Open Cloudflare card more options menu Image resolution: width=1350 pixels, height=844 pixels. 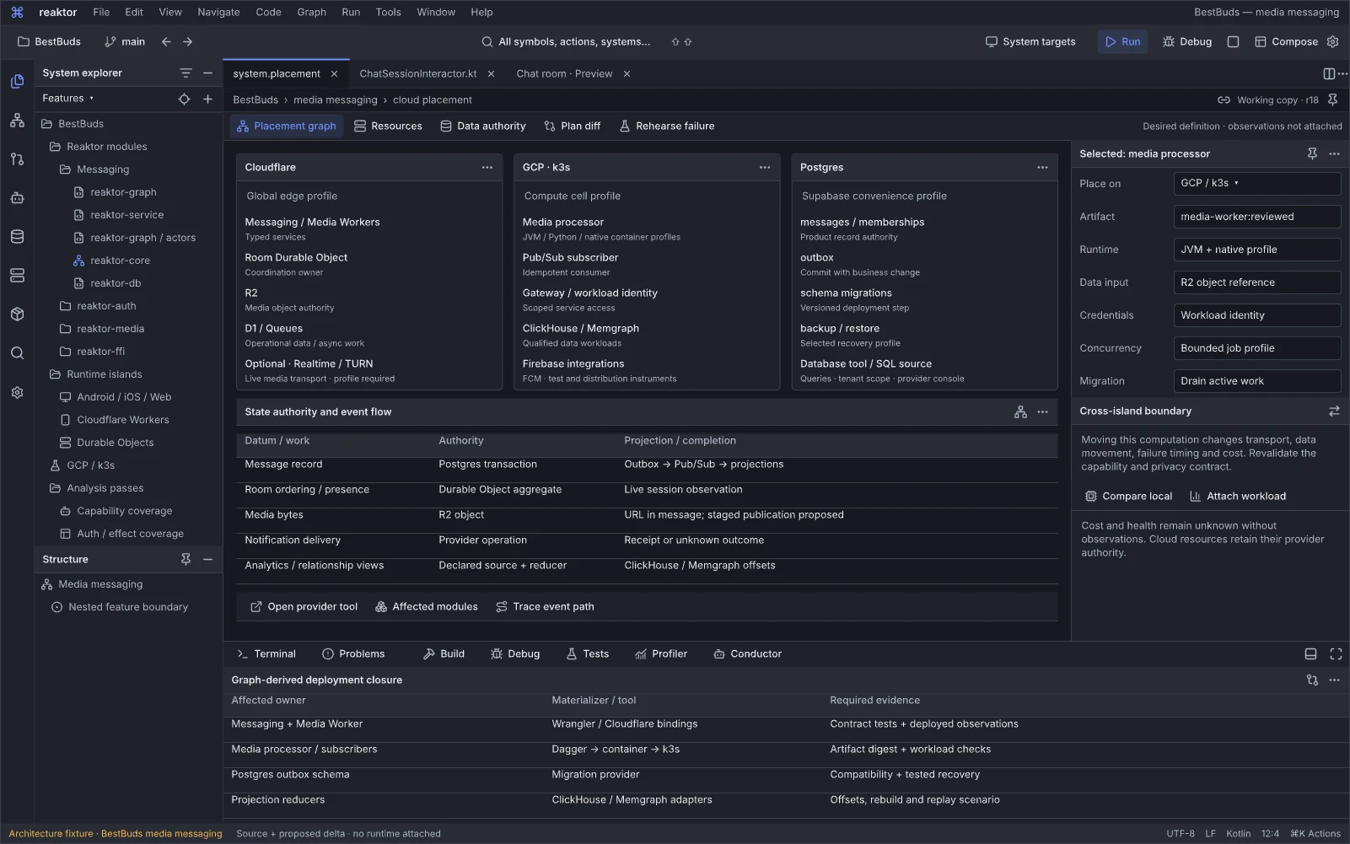pos(487,167)
